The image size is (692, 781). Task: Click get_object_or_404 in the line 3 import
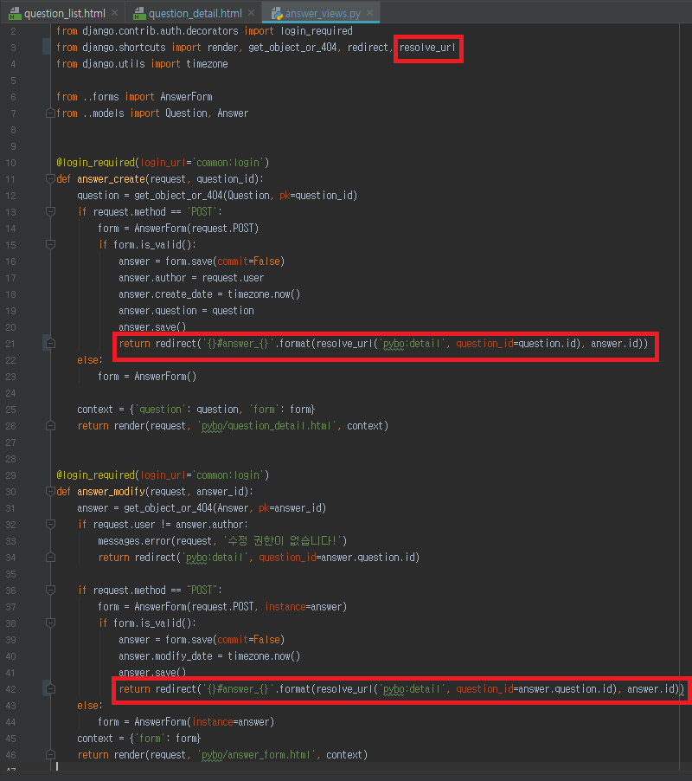click(x=292, y=48)
